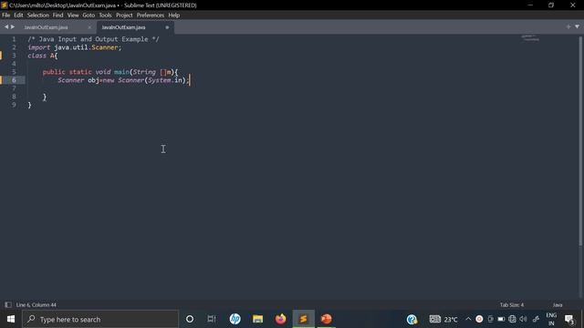Screen dimensions: 584x328
Task: Open the Java syntax selector
Action: [558, 305]
